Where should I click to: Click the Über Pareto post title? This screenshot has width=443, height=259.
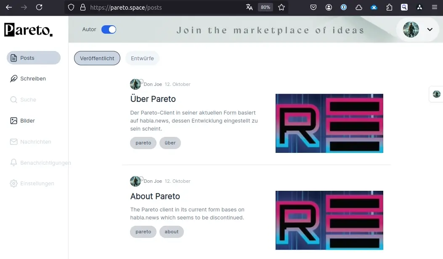coord(153,99)
